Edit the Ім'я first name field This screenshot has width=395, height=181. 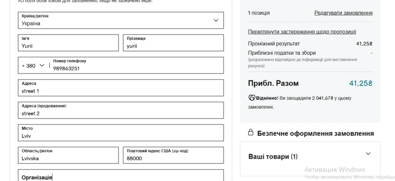[x=68, y=43]
